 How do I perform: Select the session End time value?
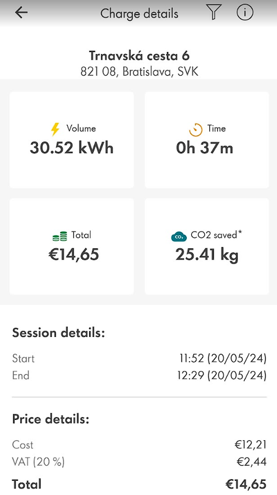222,375
